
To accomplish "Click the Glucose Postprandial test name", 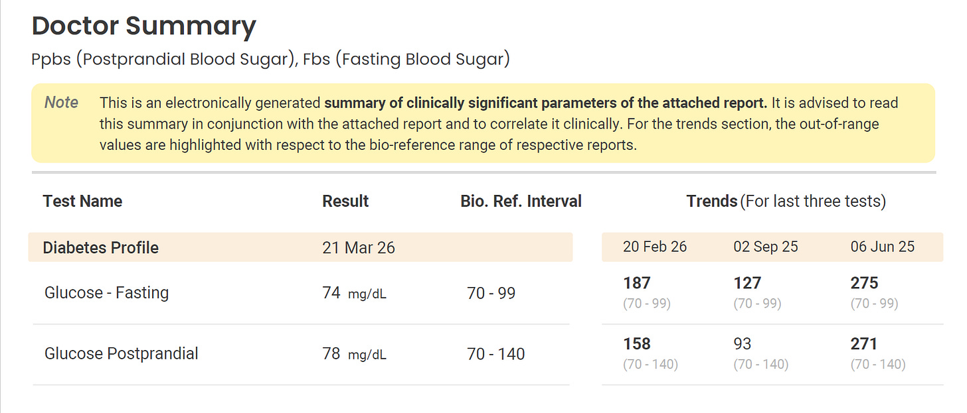I will point(121,353).
